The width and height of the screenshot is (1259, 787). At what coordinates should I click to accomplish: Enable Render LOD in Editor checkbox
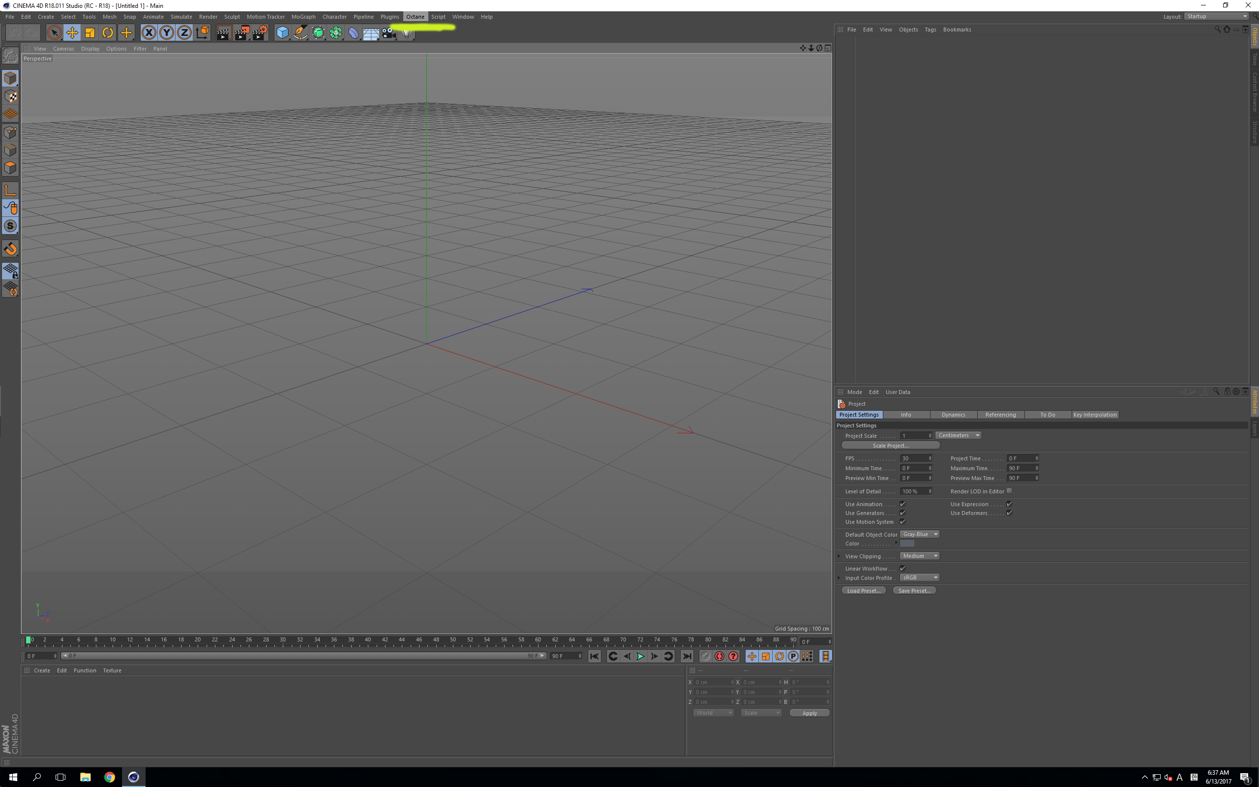(1009, 491)
